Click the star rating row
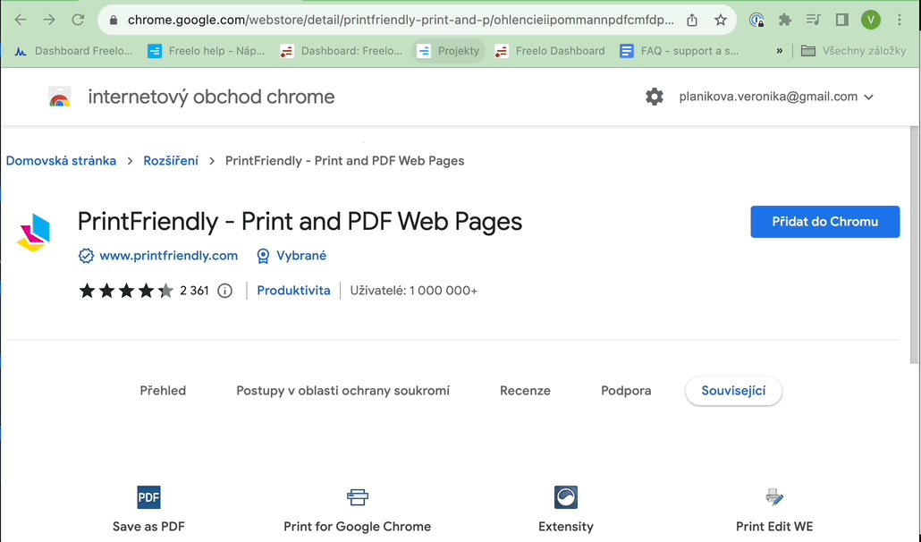The height and width of the screenshot is (542, 921). 126,291
